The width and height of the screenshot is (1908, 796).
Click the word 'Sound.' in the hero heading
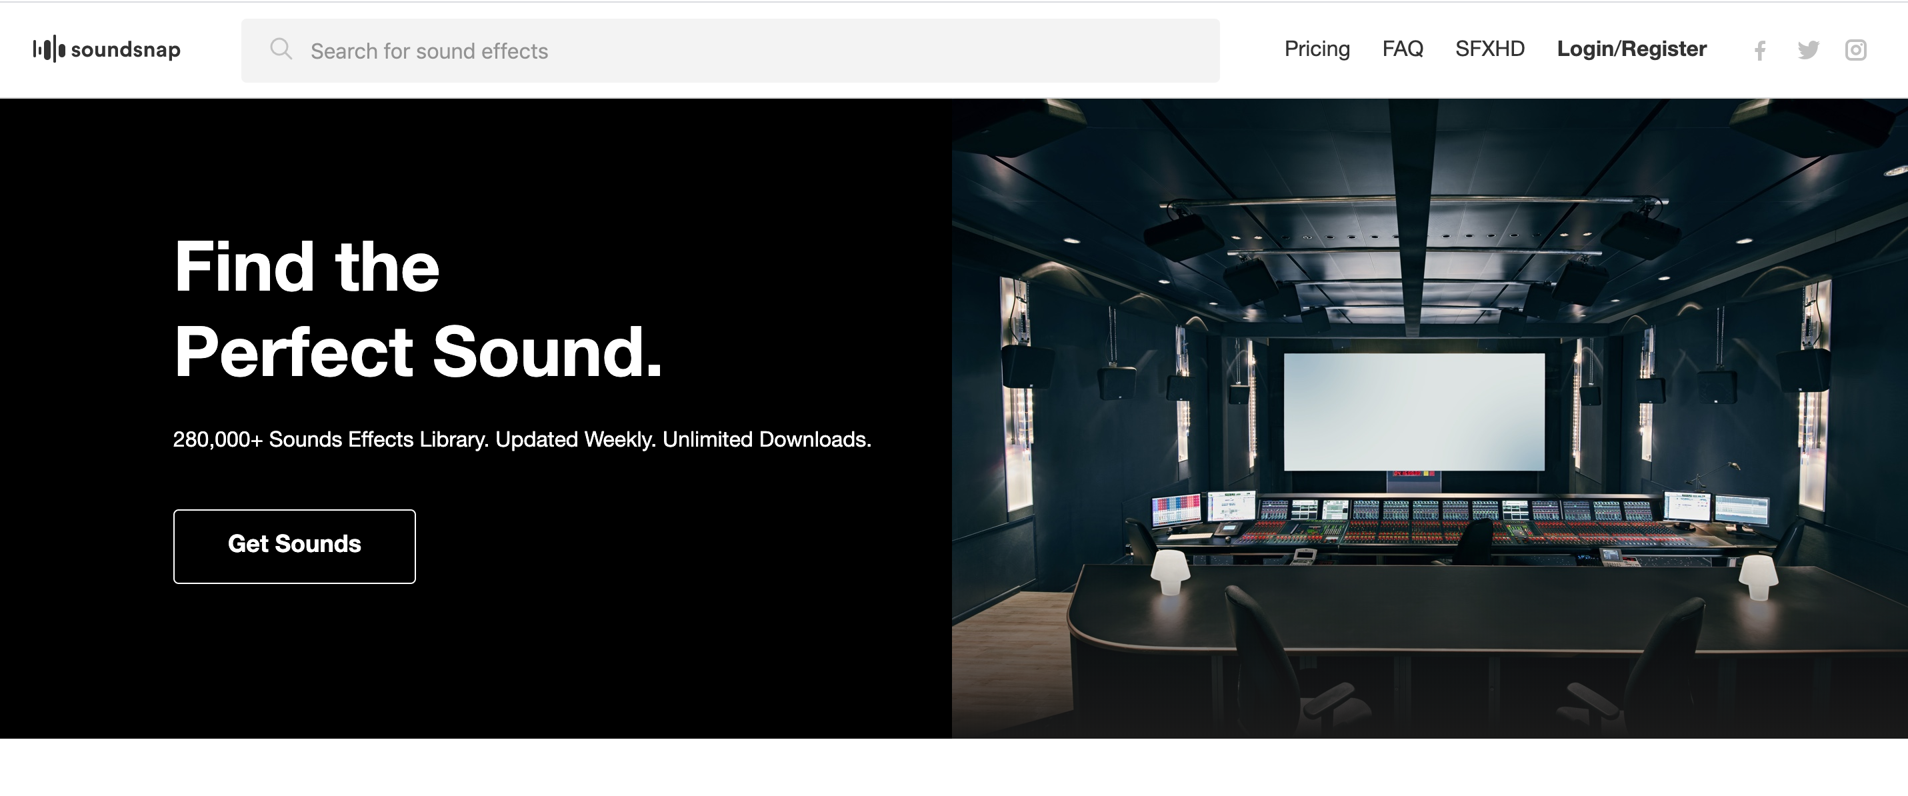tap(547, 352)
